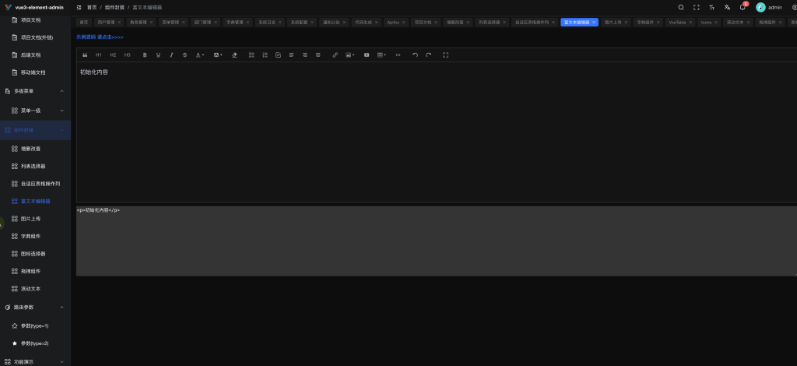
Task: Click the clear formatting eraser icon
Action: click(234, 55)
